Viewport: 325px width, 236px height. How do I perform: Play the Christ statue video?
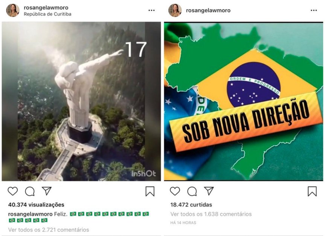pyautogui.click(x=81, y=101)
